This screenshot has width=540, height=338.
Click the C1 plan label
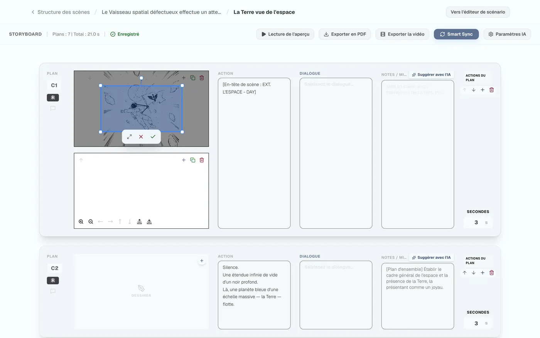(54, 85)
